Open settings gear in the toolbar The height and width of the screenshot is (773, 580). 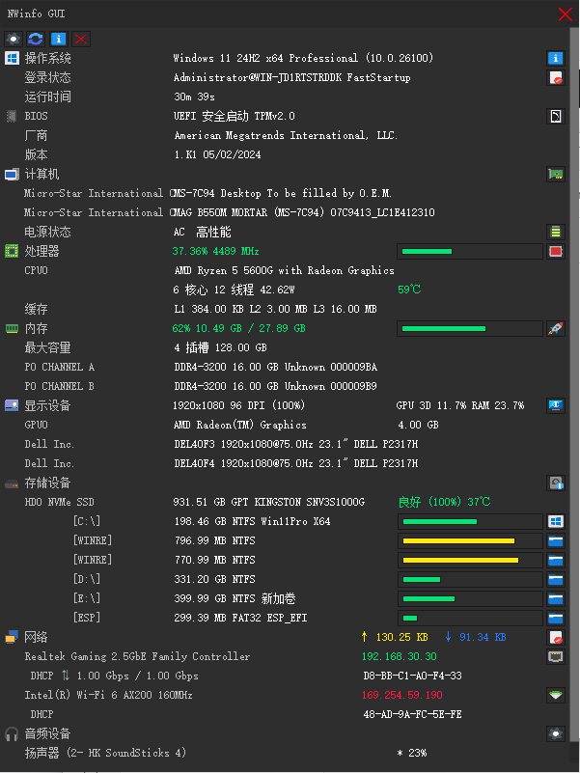pos(14,39)
